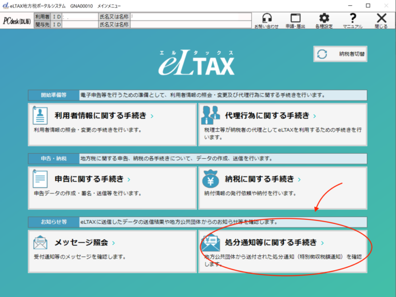The image size is (396, 297).
Task: Click the 代理行為 two-person icon
Action: click(211, 115)
